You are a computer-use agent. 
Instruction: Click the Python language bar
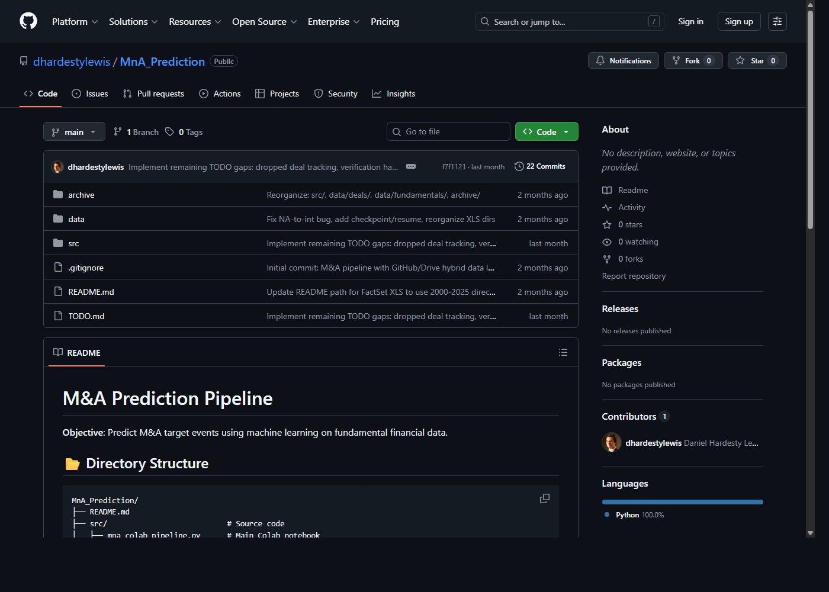(682, 501)
